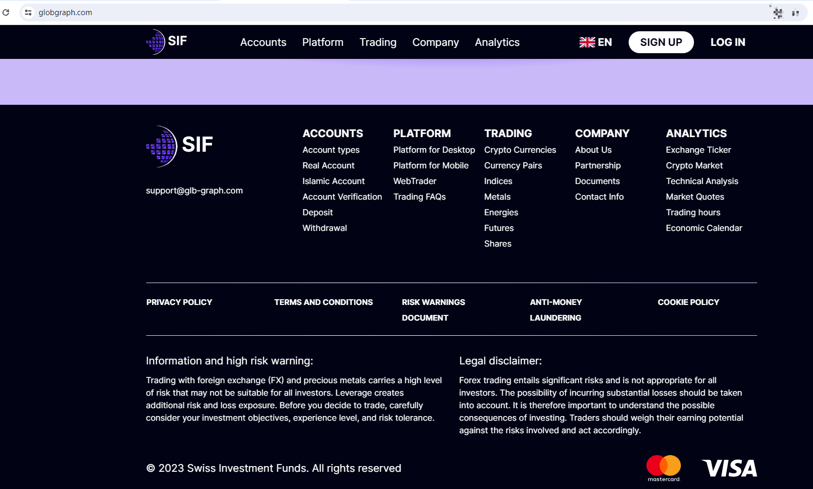This screenshot has width=813, height=489.
Task: Open the Accounts navigation menu
Action: (x=263, y=42)
